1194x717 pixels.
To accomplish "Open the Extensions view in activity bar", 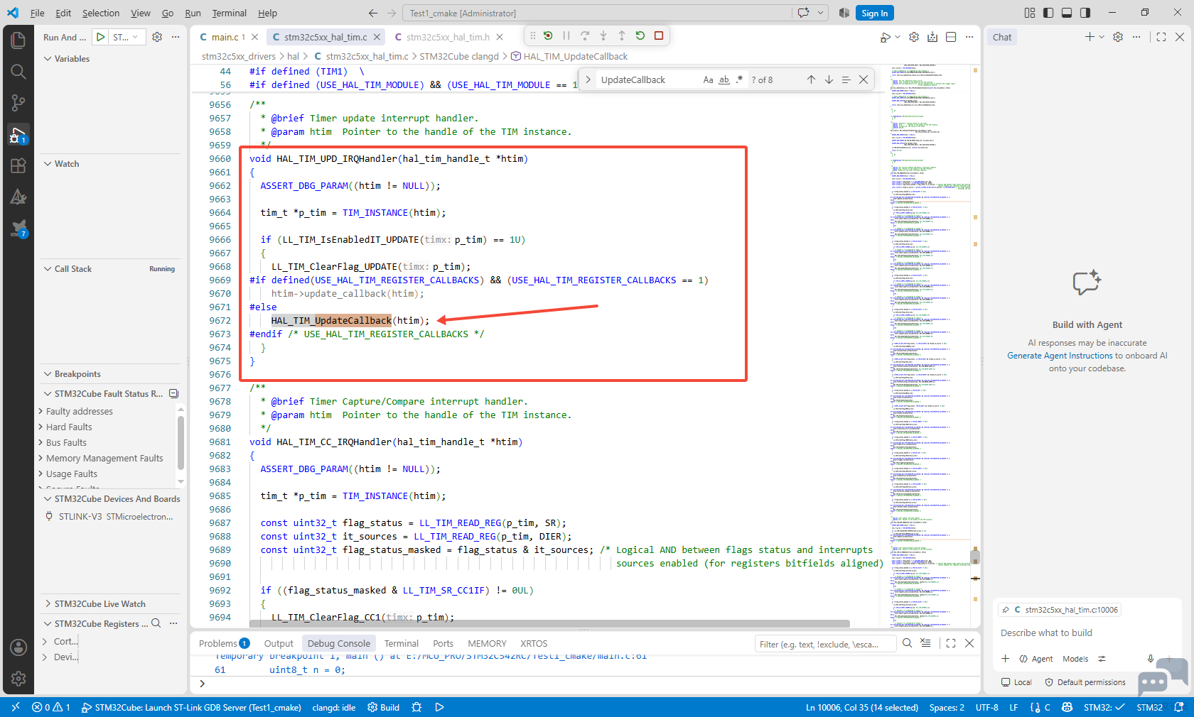I will [18, 165].
